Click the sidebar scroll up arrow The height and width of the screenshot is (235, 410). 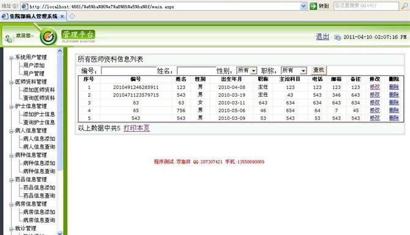(59, 51)
